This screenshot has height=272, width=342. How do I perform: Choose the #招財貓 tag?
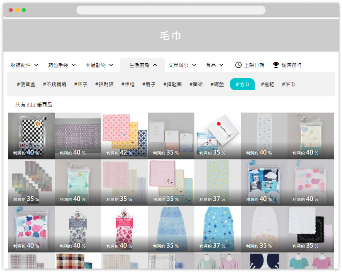point(104,84)
